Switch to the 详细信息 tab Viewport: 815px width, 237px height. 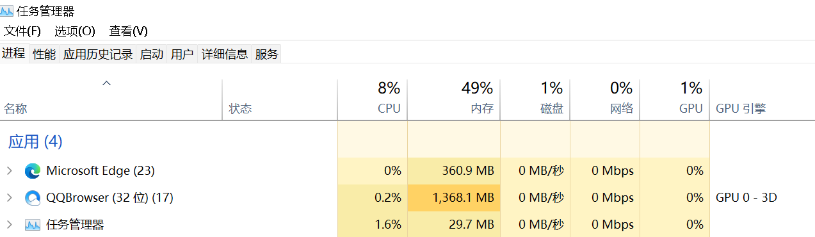click(225, 54)
